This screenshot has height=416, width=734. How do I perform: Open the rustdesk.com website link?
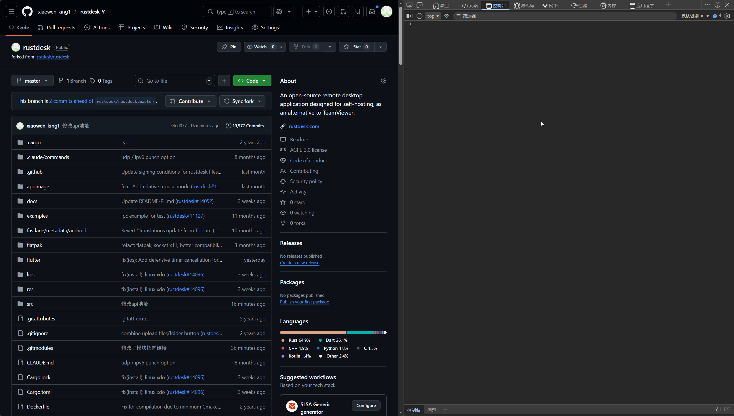(304, 126)
